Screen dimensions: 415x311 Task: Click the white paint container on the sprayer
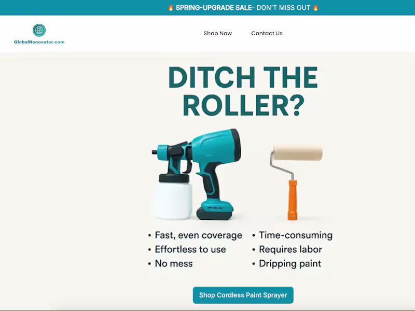[174, 201]
